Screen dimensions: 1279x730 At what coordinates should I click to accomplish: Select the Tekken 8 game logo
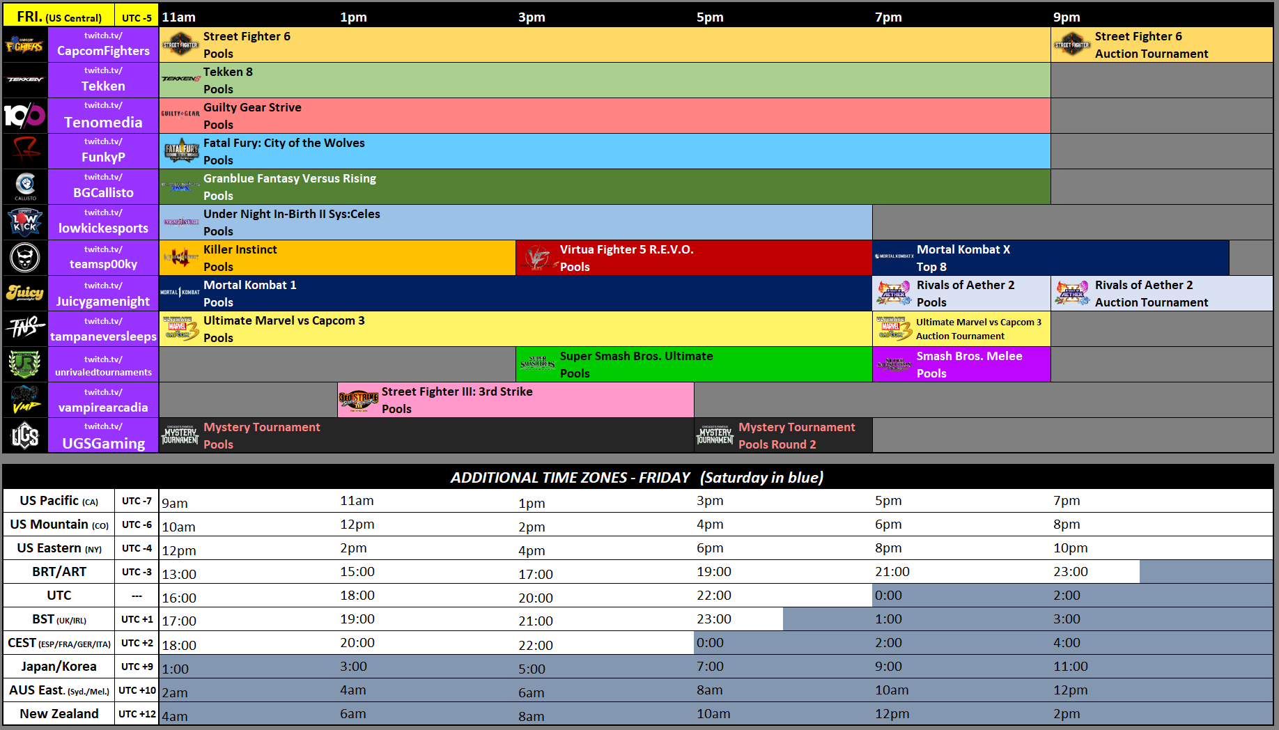tap(179, 79)
